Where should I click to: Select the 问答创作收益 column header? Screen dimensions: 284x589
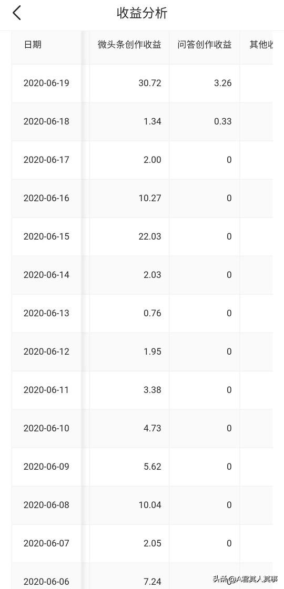204,45
